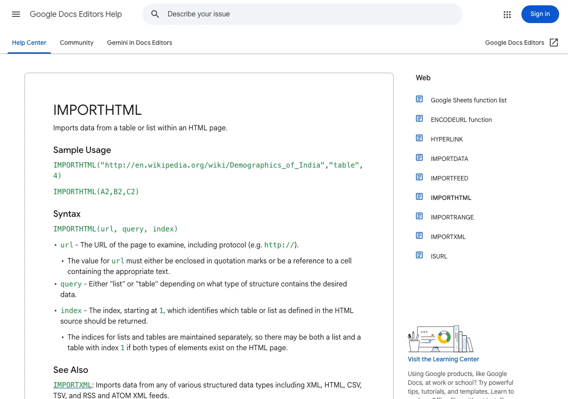
Task: Open the Google Docs Editors product link
Action: click(515, 43)
